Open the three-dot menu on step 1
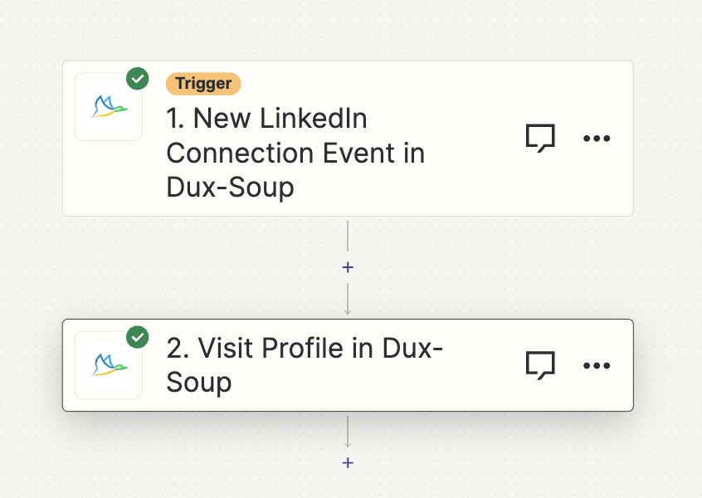The width and height of the screenshot is (702, 498). click(597, 139)
